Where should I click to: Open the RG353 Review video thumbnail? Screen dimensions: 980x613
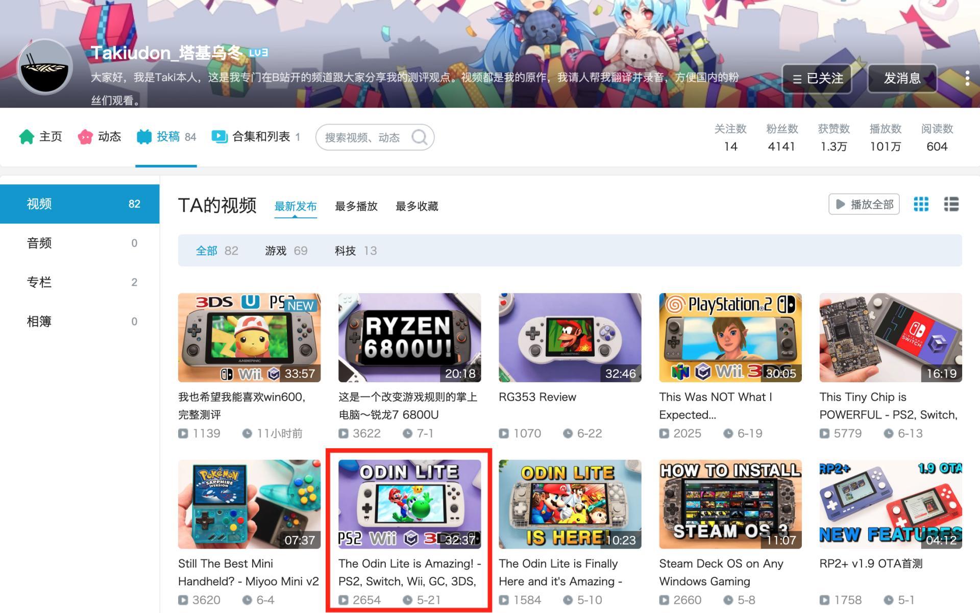pyautogui.click(x=570, y=337)
